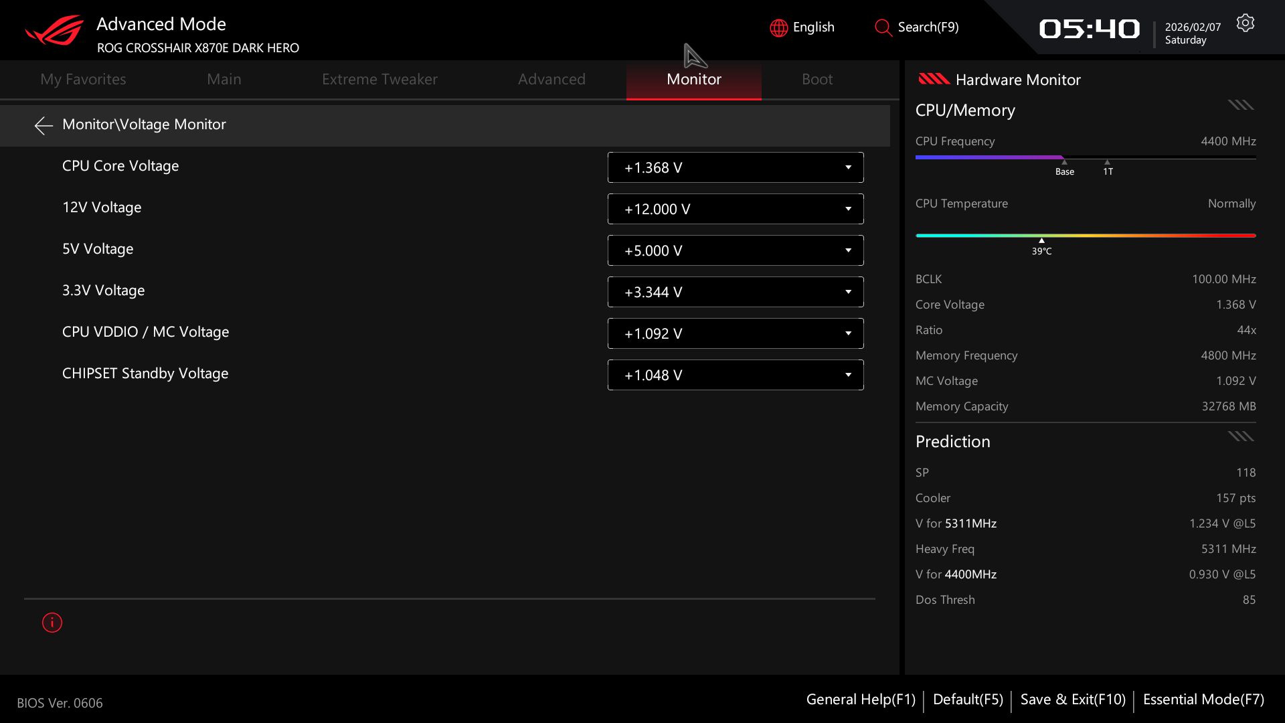Click the 05:40 clock display
Image resolution: width=1285 pixels, height=723 pixels.
[1089, 29]
